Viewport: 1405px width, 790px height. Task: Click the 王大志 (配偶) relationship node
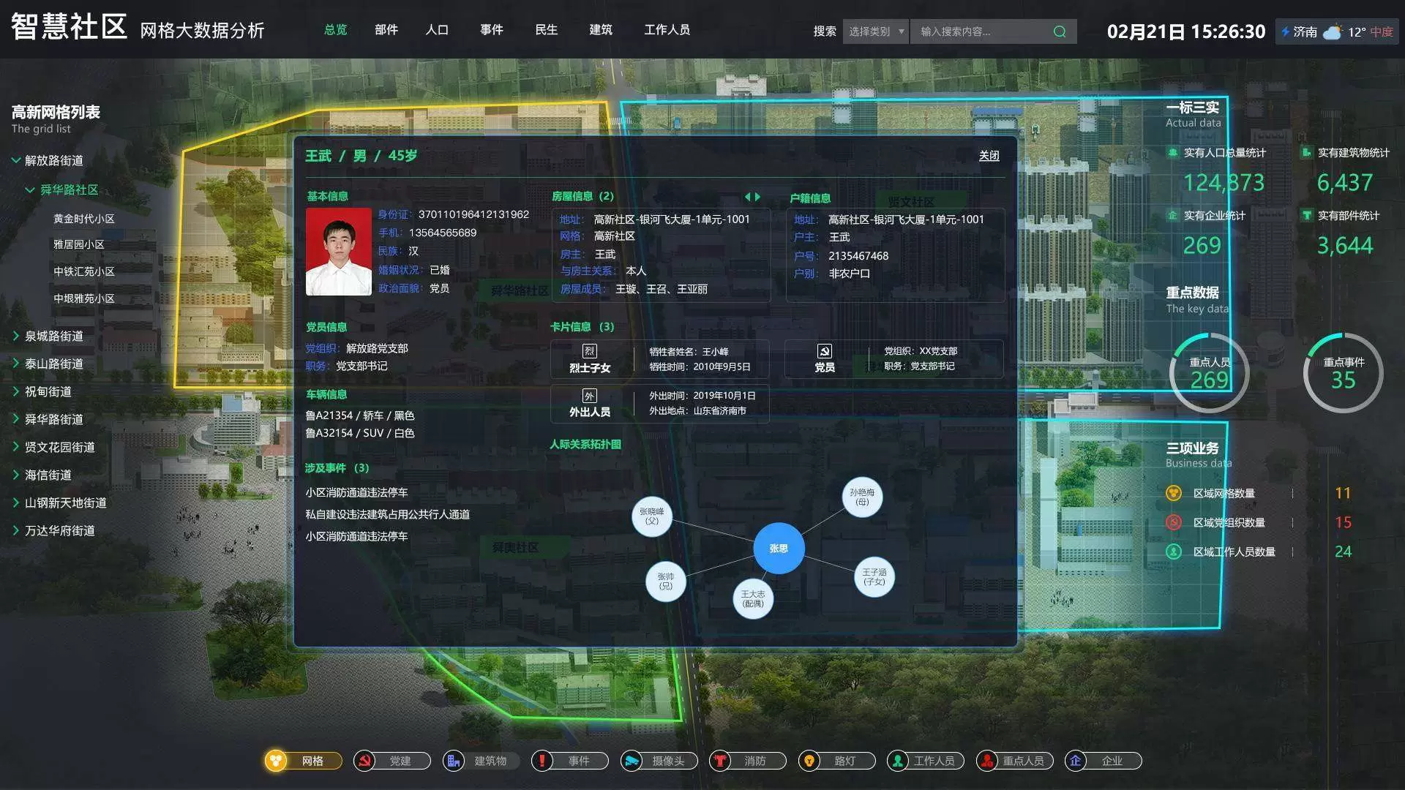tap(753, 598)
